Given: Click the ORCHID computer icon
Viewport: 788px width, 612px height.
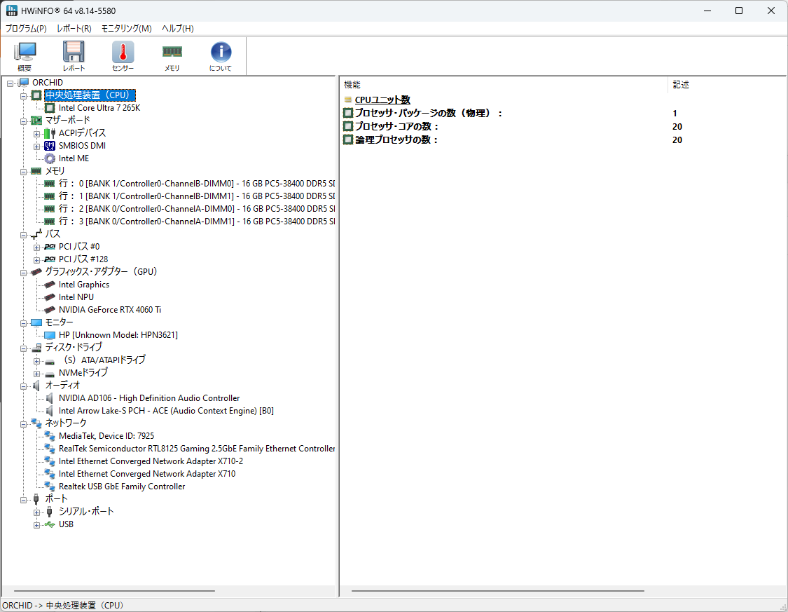Looking at the screenshot, I should 24,83.
